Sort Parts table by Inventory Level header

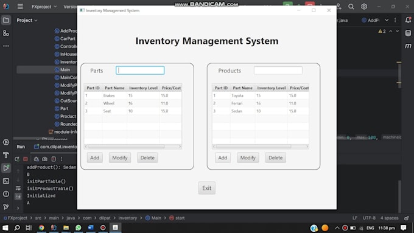[143, 88]
